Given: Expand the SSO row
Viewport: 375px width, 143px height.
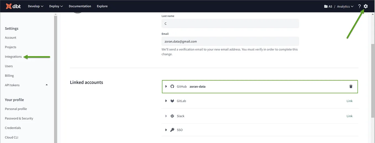Looking at the screenshot, I should pyautogui.click(x=166, y=130).
